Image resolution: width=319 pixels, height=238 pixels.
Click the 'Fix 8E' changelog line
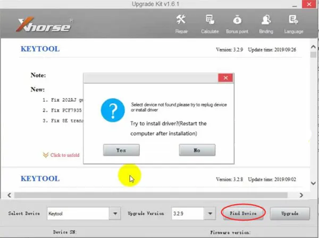pyautogui.click(x=63, y=120)
